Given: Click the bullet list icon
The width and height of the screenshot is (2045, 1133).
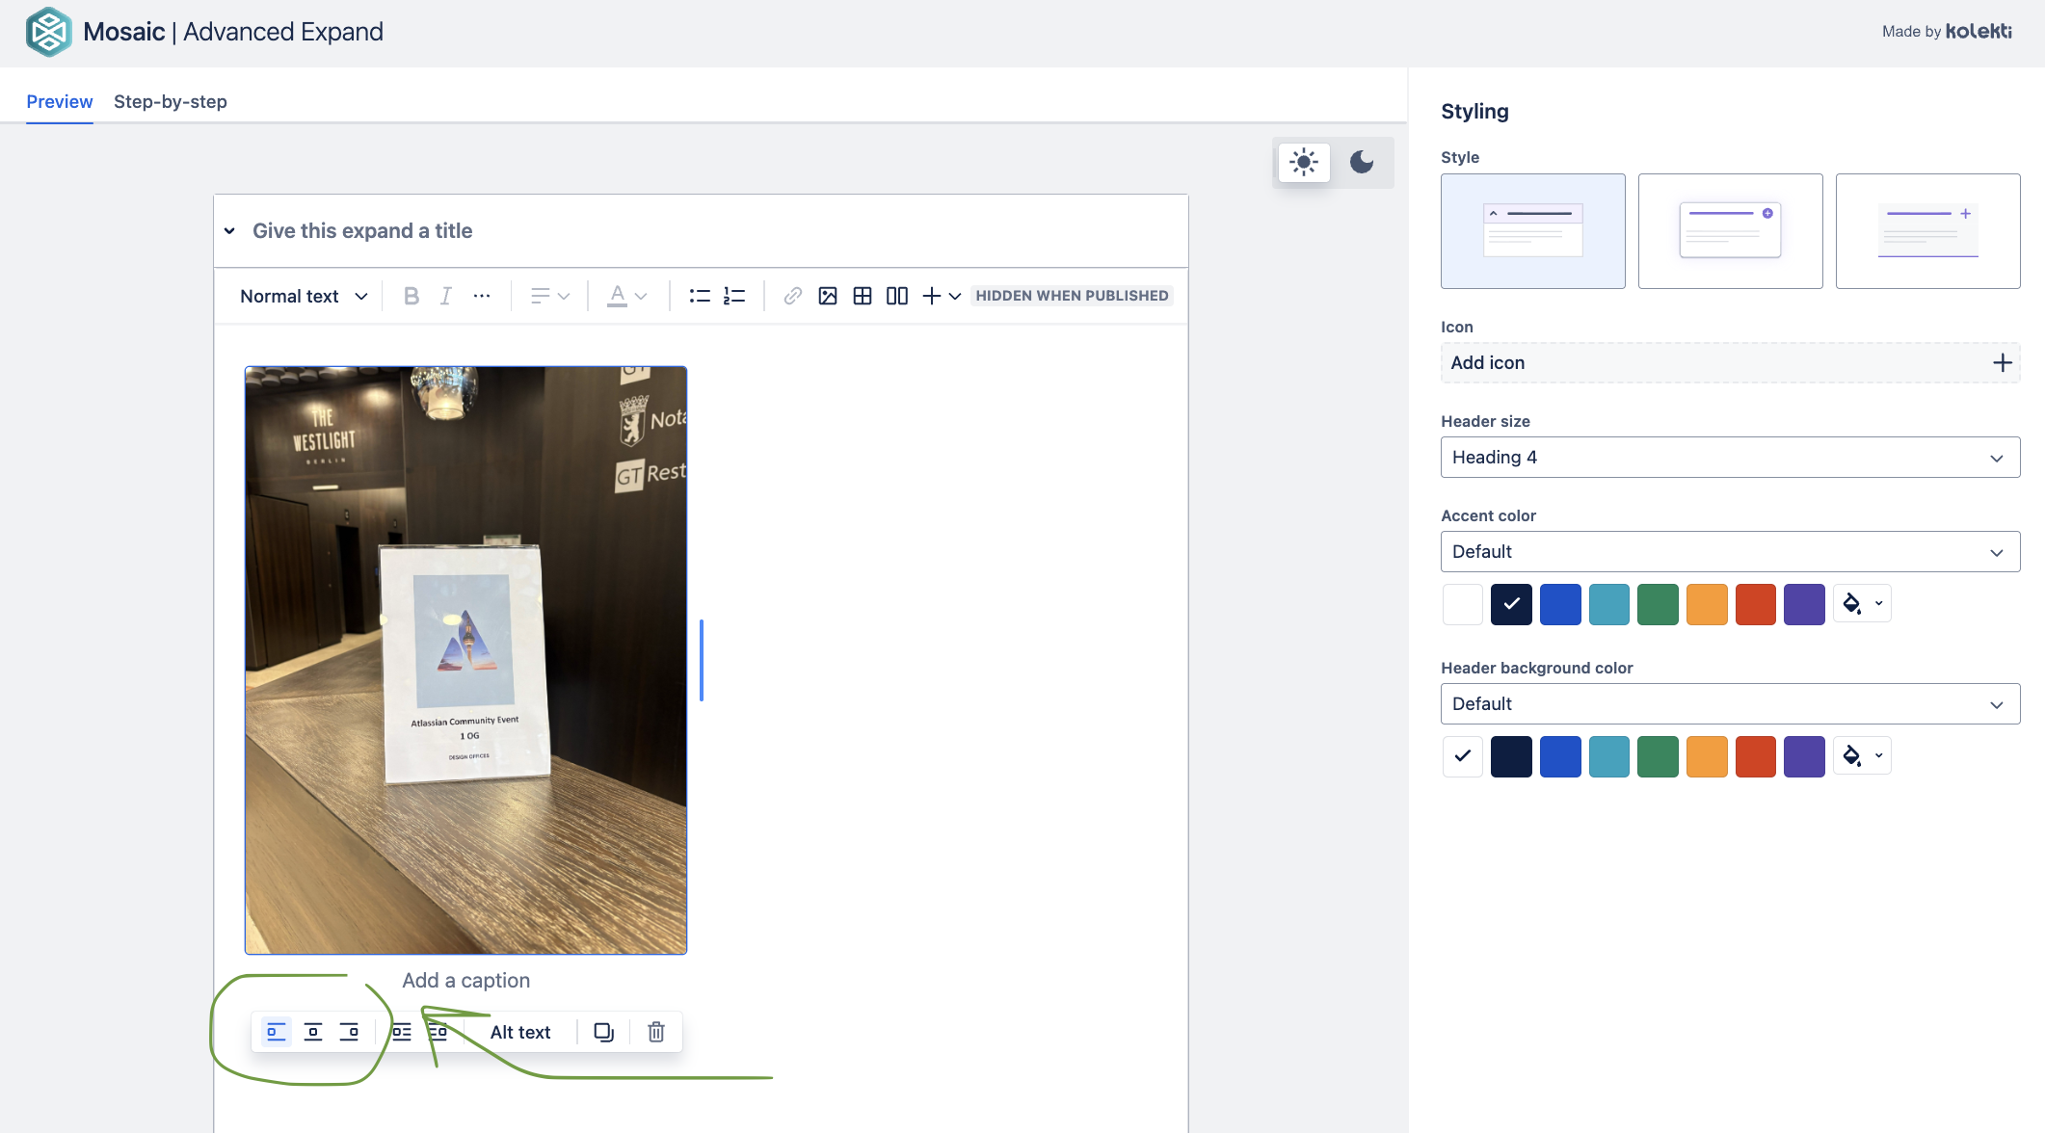Looking at the screenshot, I should point(700,296).
